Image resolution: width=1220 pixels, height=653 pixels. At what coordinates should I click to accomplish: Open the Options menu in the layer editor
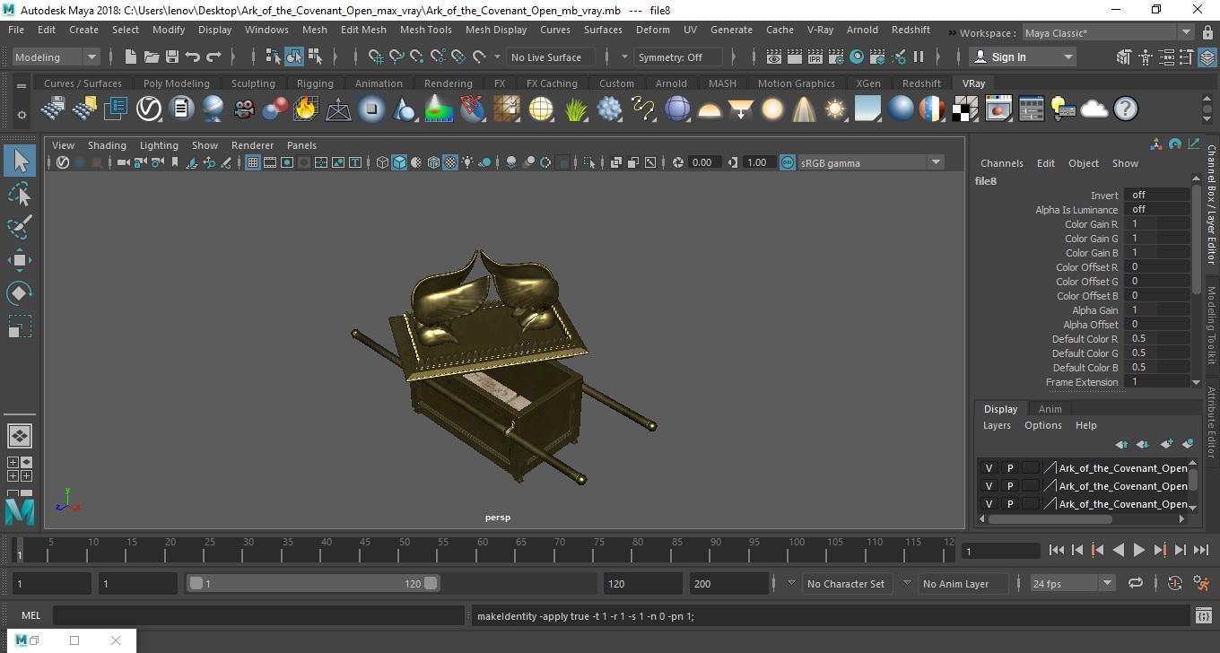[x=1042, y=425]
